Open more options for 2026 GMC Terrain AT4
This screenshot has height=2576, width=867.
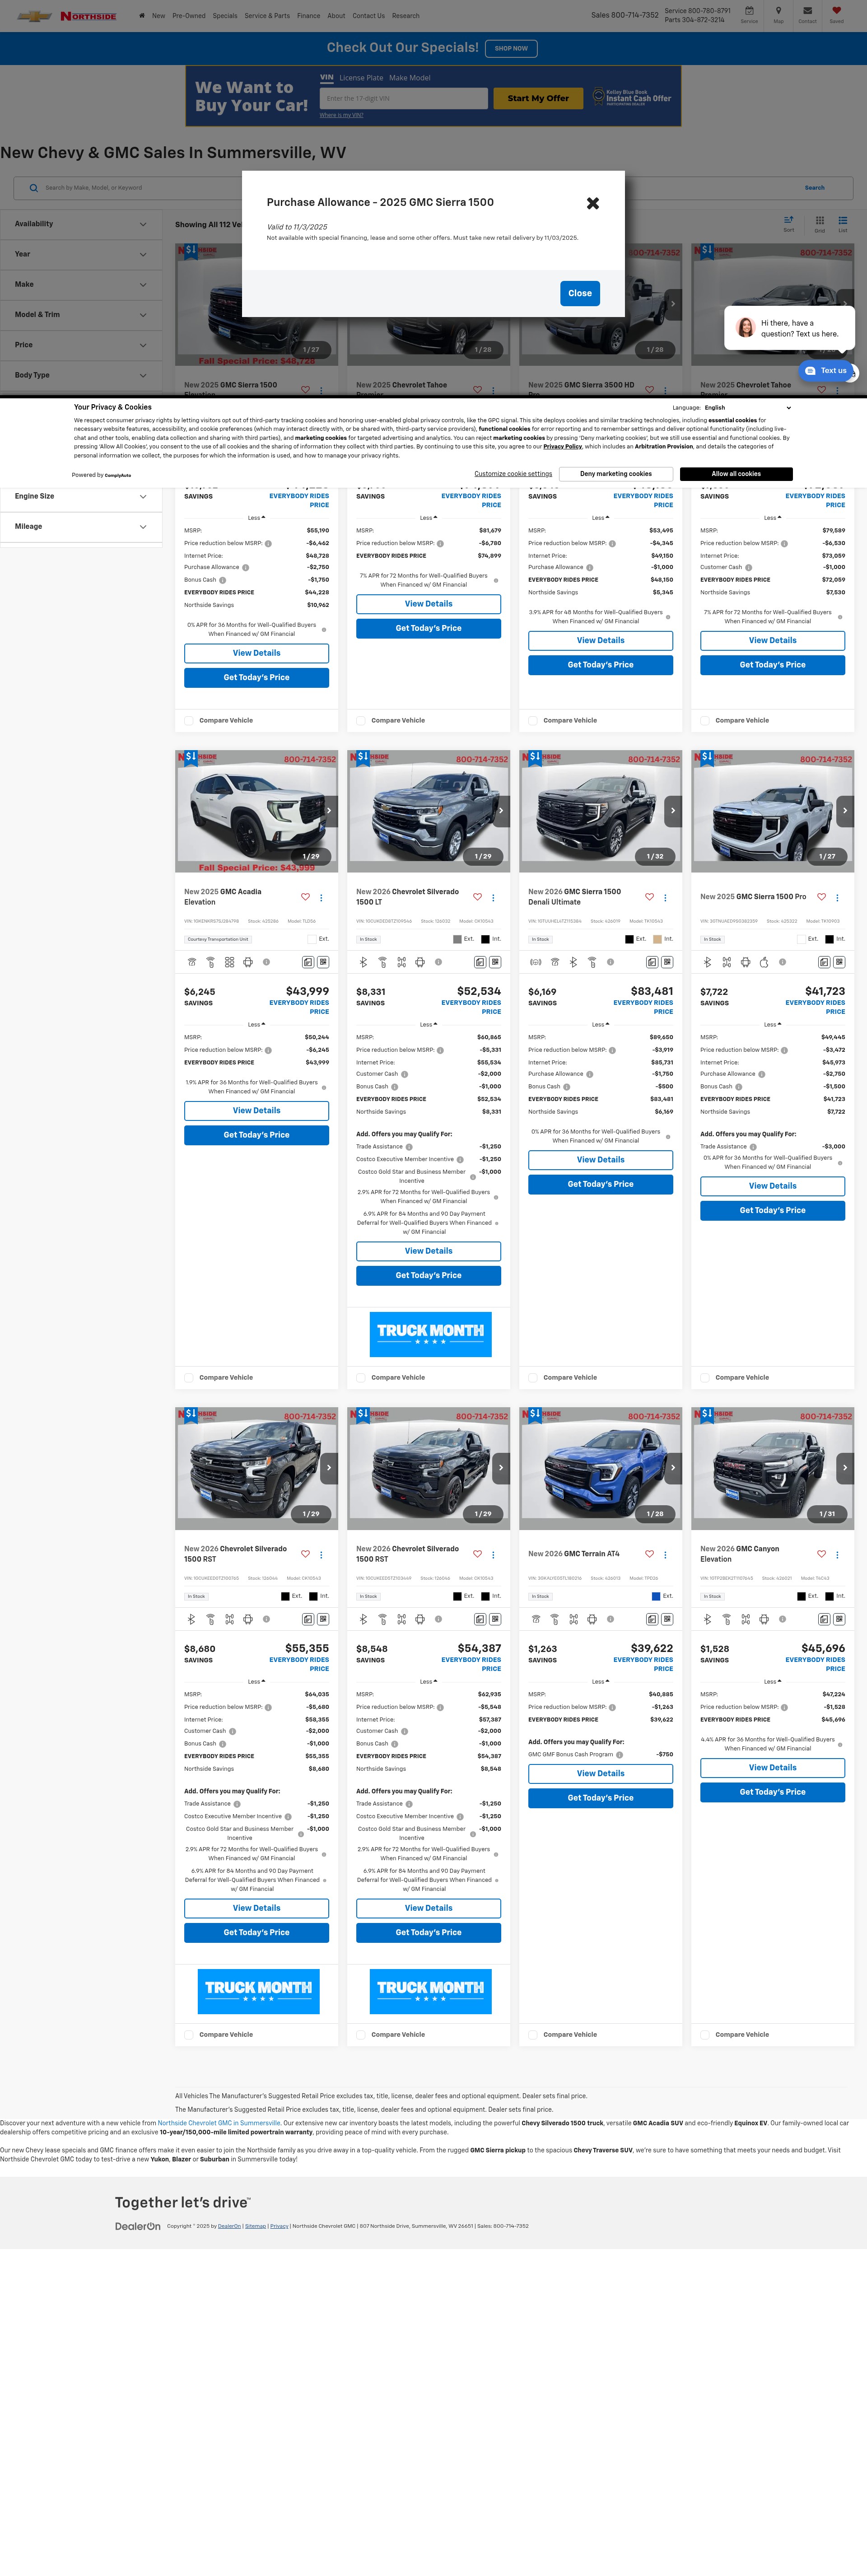point(665,1554)
